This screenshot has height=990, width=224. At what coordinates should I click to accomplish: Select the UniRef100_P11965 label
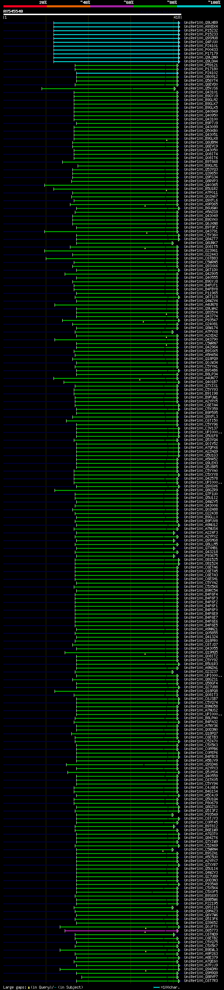tap(201, 293)
